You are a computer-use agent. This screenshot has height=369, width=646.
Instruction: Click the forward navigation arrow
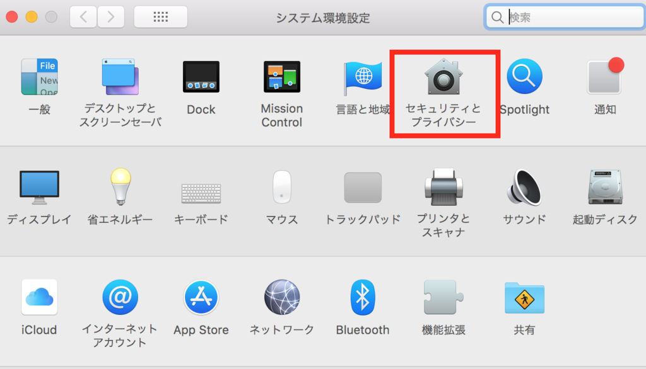coord(111,17)
